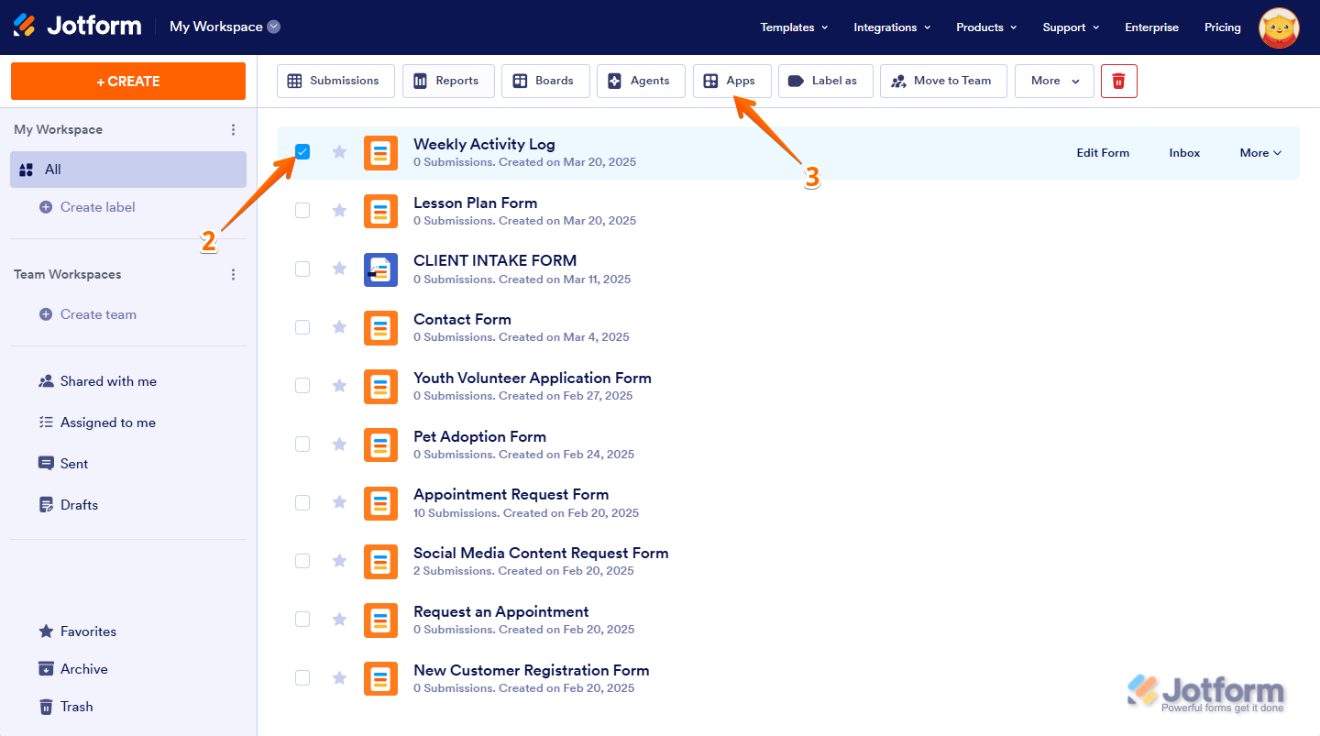Click the Jotform logo in header
Image resolution: width=1320 pixels, height=736 pixels.
(x=78, y=27)
